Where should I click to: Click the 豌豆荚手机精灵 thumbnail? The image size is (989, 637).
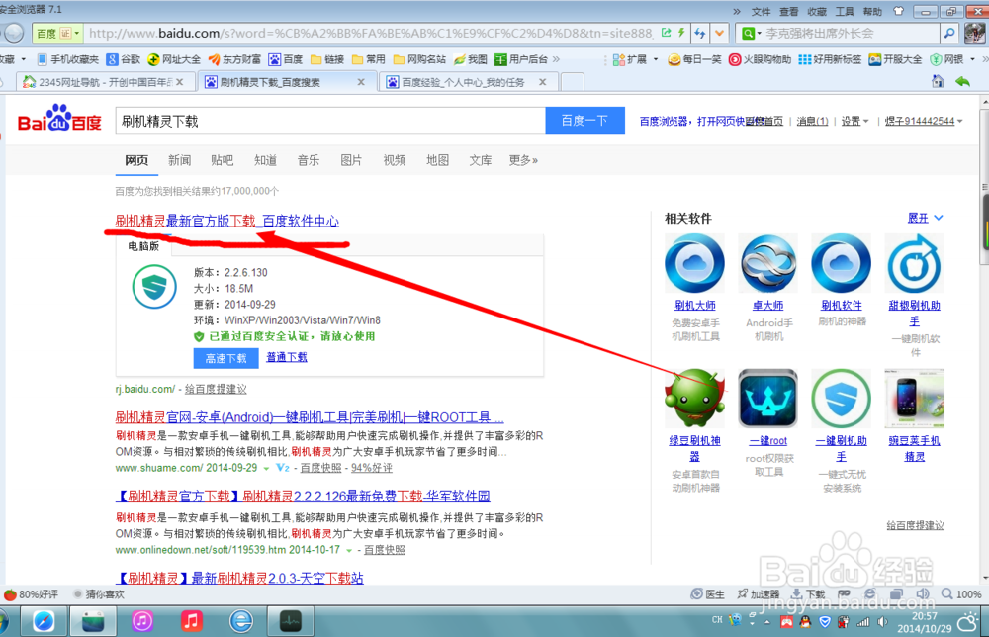point(915,399)
